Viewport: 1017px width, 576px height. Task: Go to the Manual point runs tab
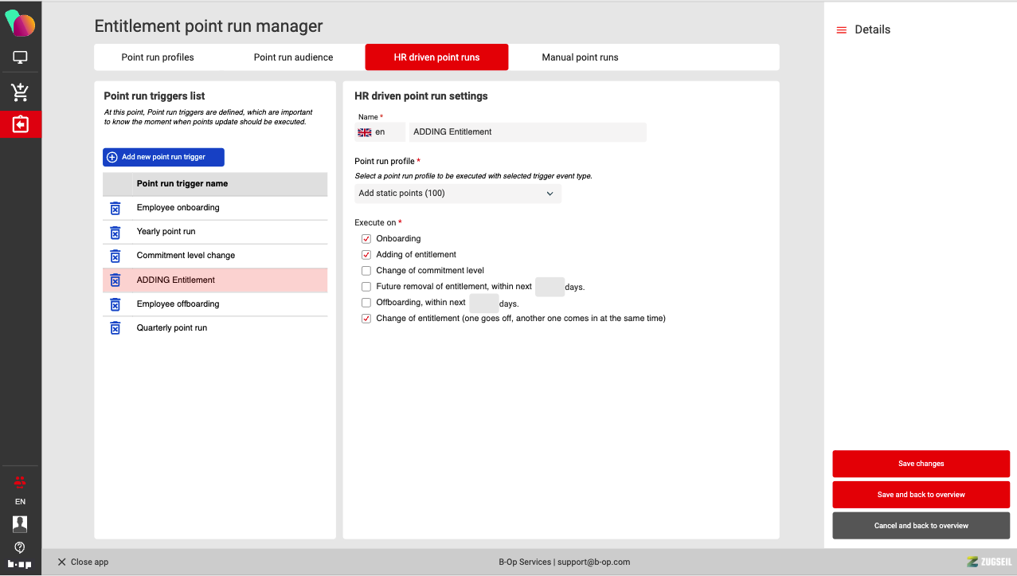pos(580,57)
